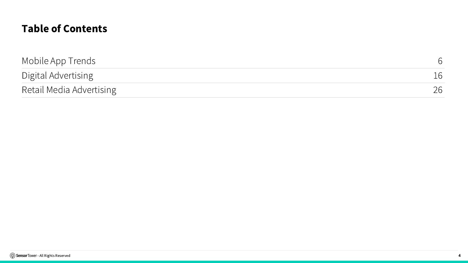Viewport: 468px width, 263px height.
Task: Click the divider line under Mobile App Trends
Action: pyautogui.click(x=233, y=68)
